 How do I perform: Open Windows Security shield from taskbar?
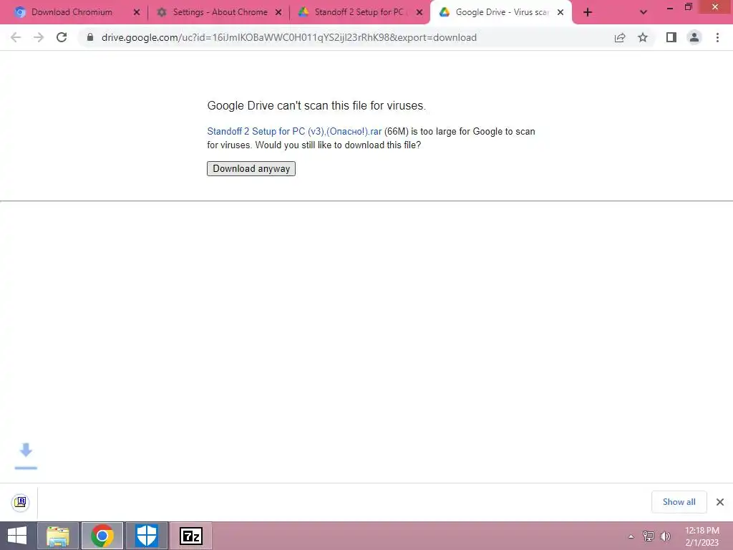pyautogui.click(x=146, y=536)
